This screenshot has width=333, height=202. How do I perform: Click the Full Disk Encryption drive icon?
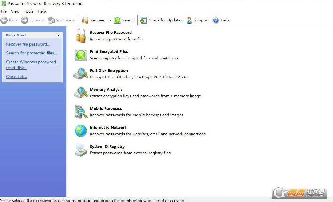click(81, 74)
